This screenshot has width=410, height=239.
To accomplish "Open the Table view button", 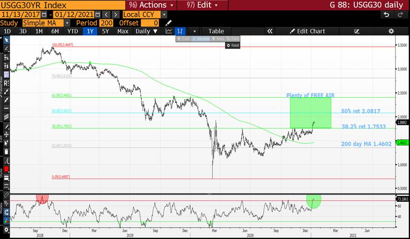I will (216, 31).
